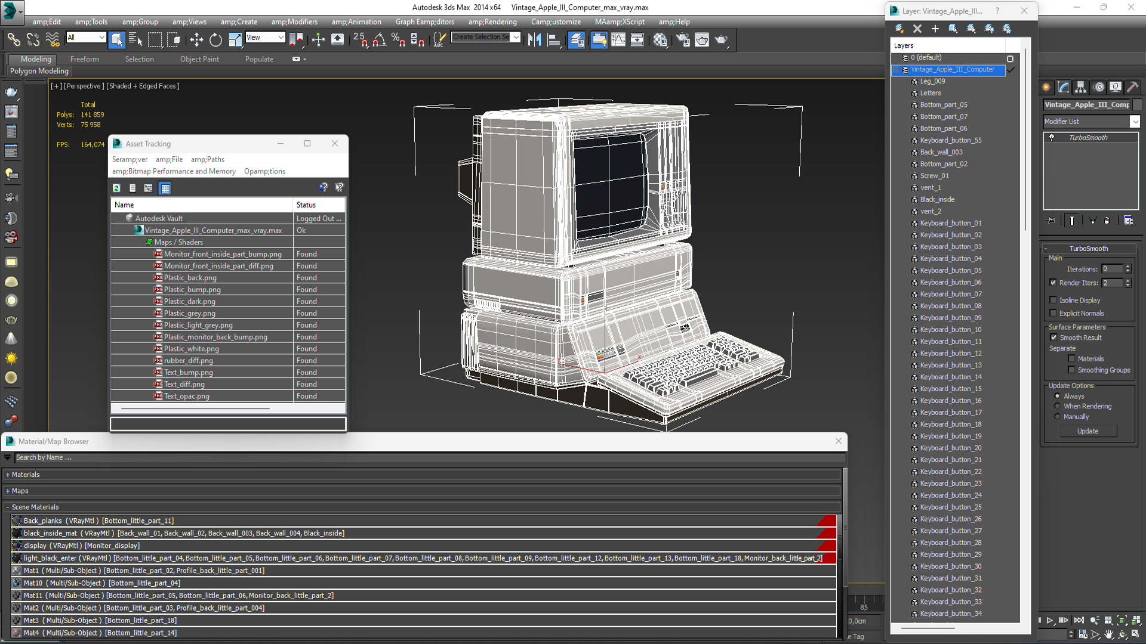The height and width of the screenshot is (644, 1146).
Task: Click the Search by Name field
Action: pos(430,457)
